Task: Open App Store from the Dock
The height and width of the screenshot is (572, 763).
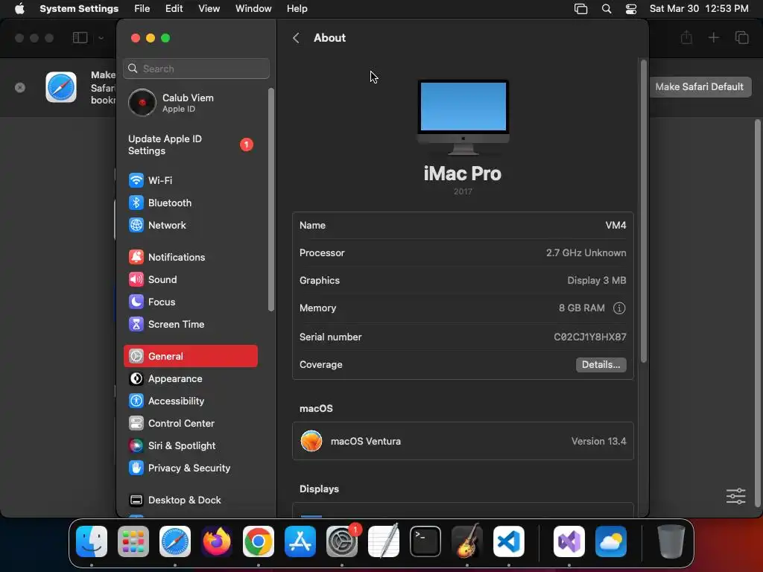Action: click(x=300, y=541)
